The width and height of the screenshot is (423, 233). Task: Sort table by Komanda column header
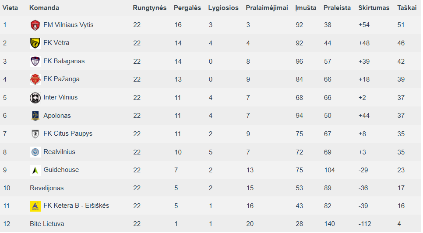(44, 8)
